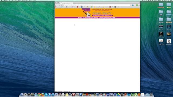Stop loading the page
This screenshot has width=173, height=97.
pos(59,5)
